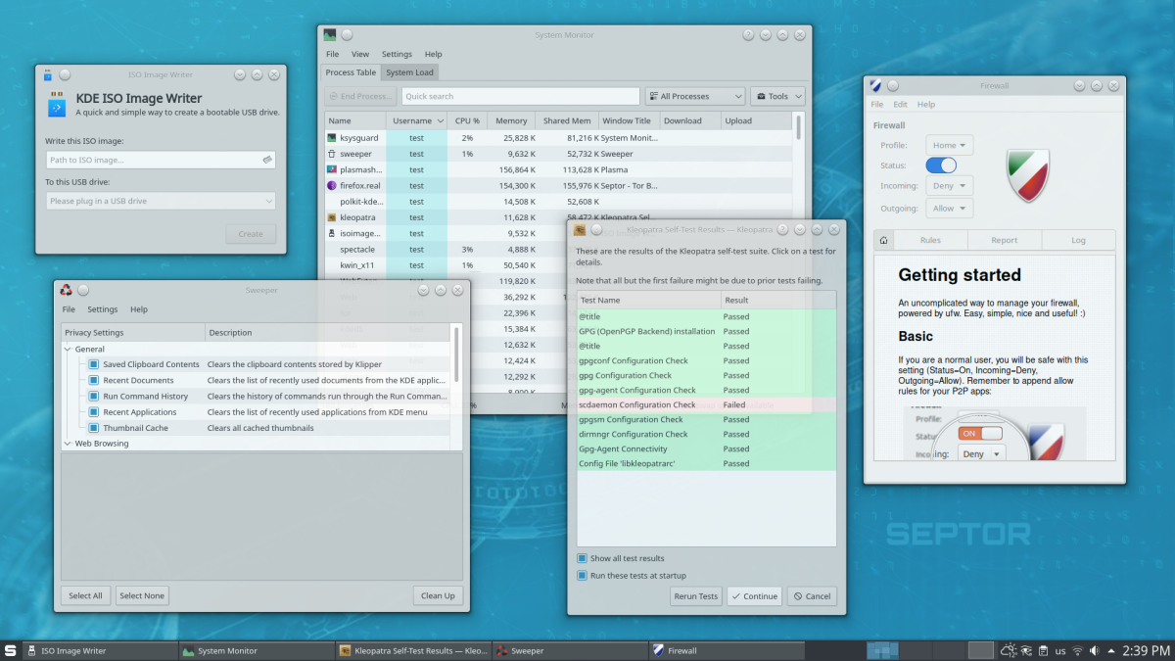
Task: Switch to the System Load tab
Action: pyautogui.click(x=409, y=72)
